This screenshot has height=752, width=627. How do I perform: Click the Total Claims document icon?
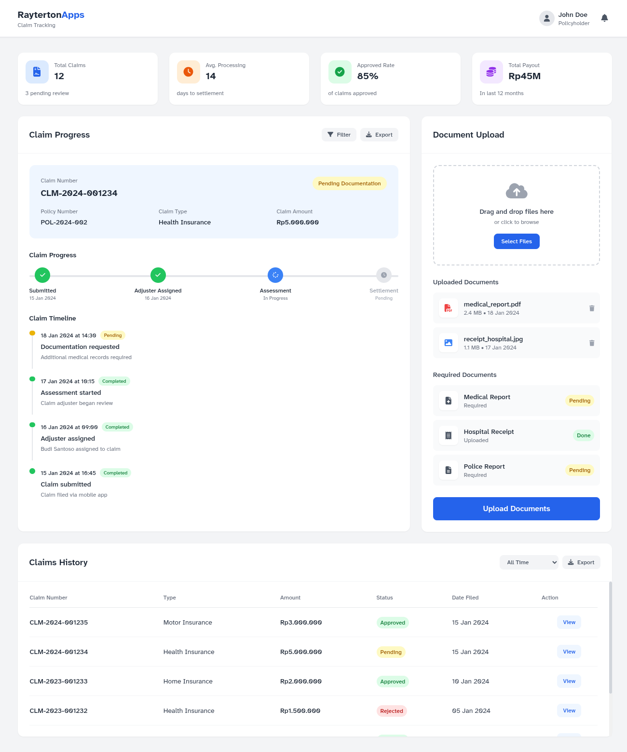point(37,71)
